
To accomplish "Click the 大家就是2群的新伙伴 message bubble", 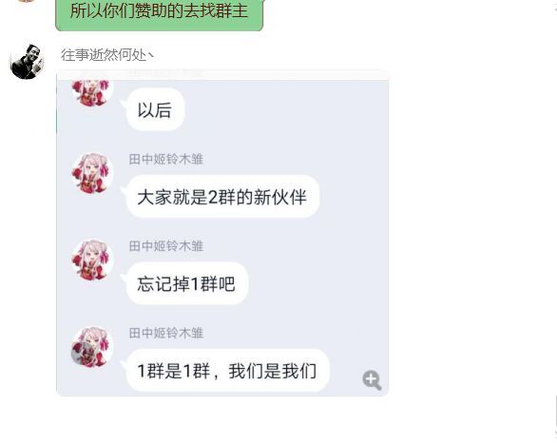I will click(x=222, y=197).
